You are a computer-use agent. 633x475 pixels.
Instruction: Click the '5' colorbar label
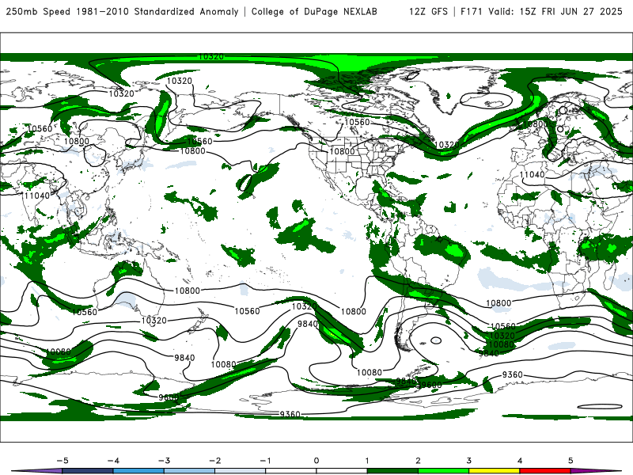(570, 461)
